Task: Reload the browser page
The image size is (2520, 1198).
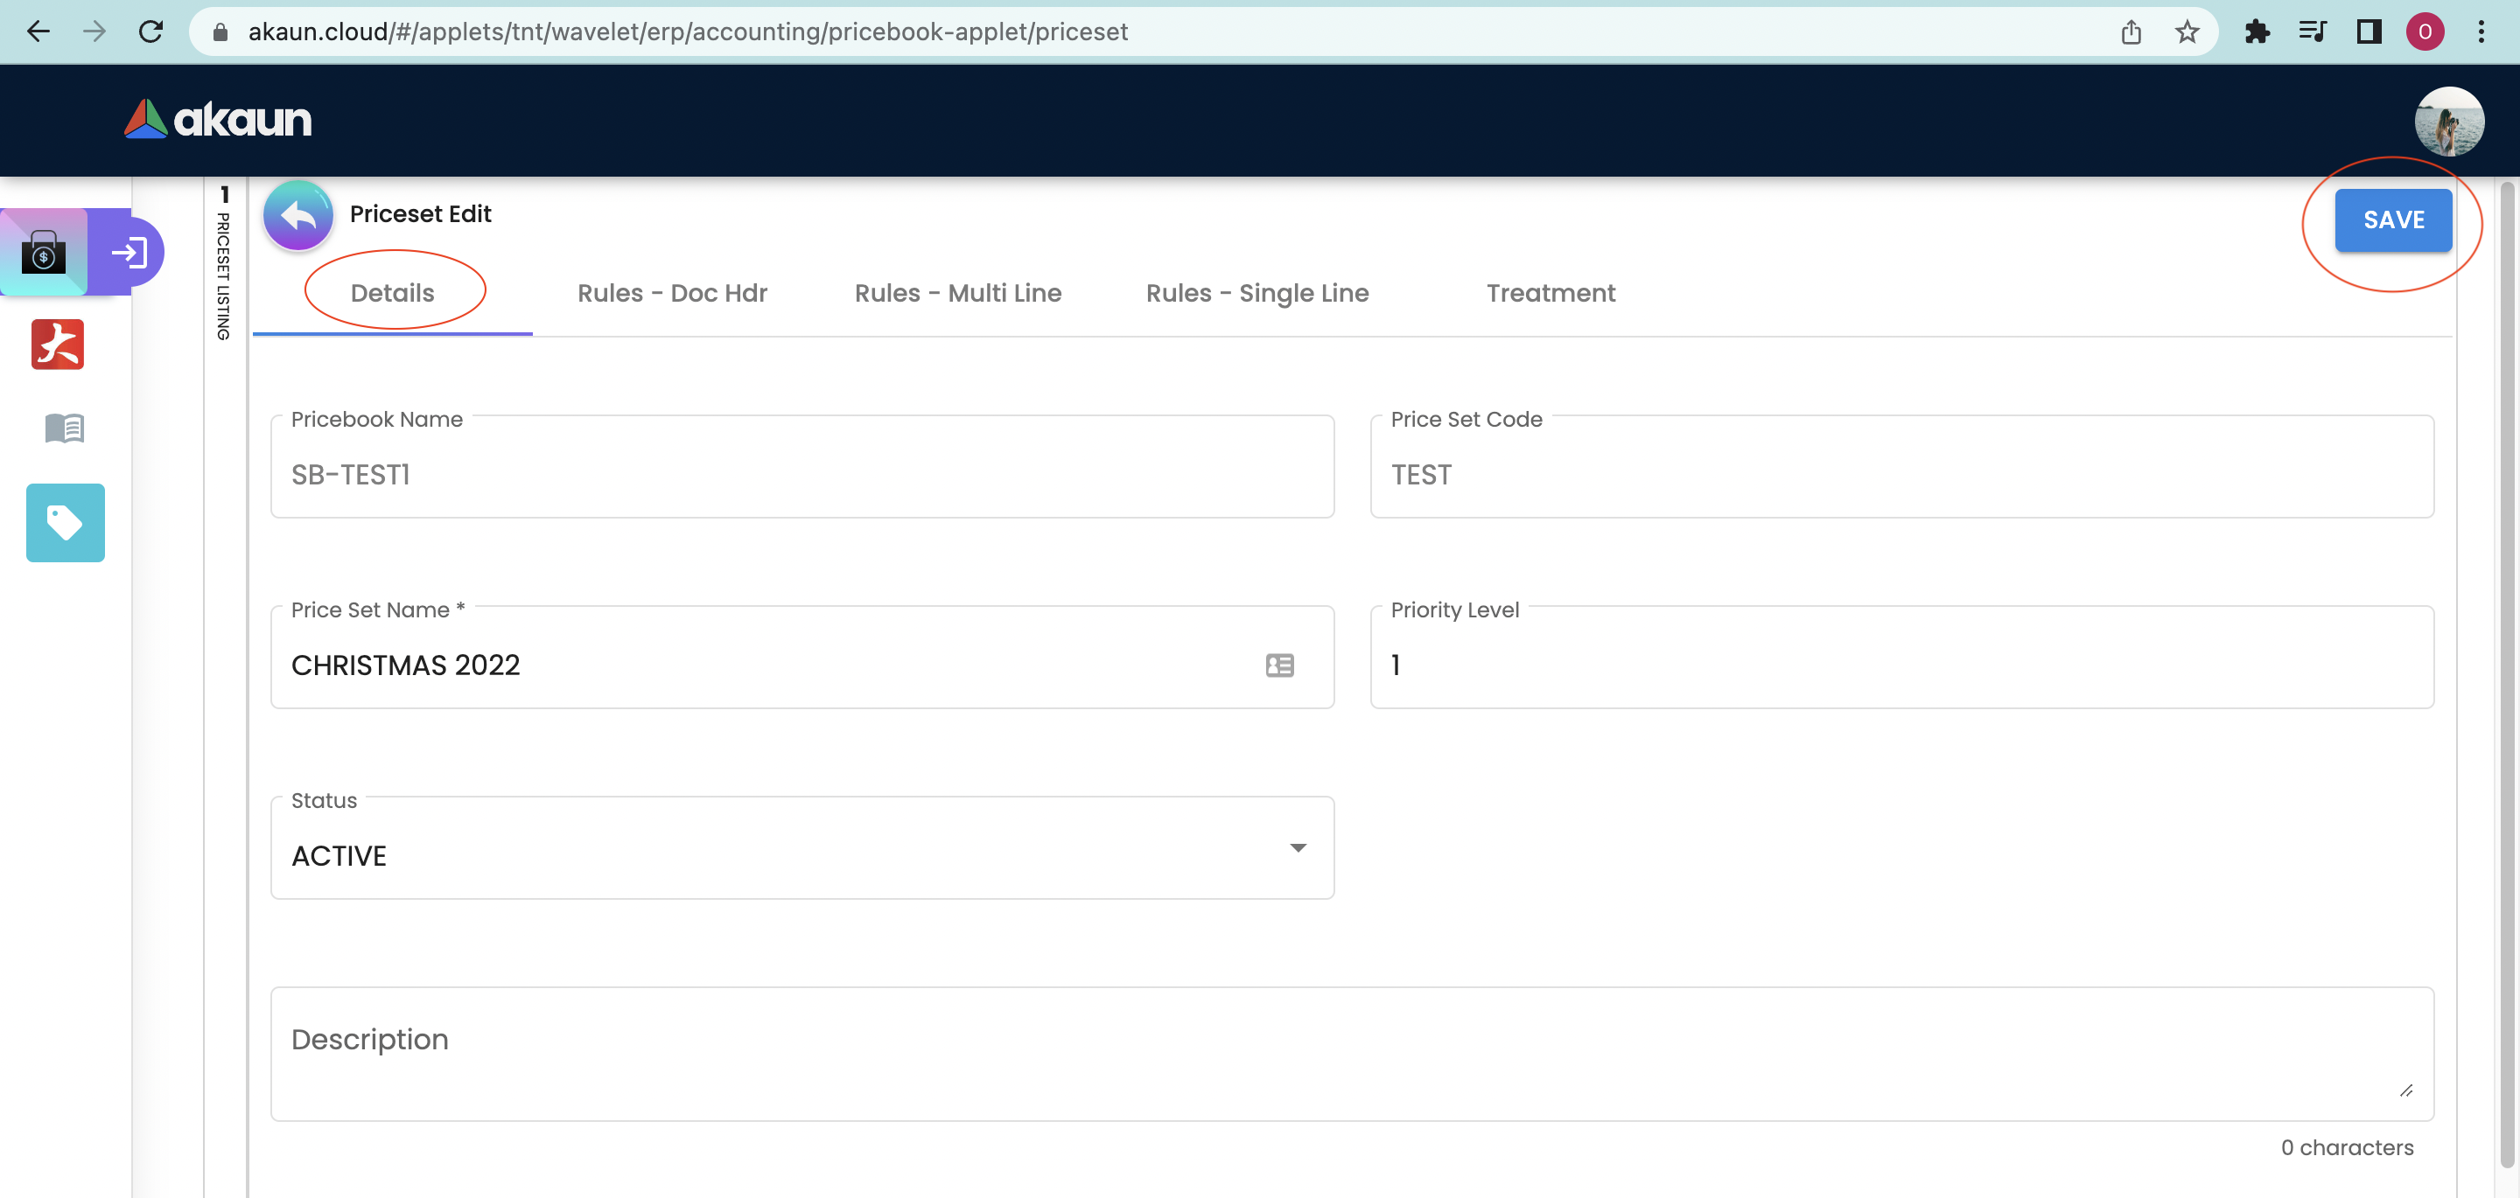Action: [150, 31]
